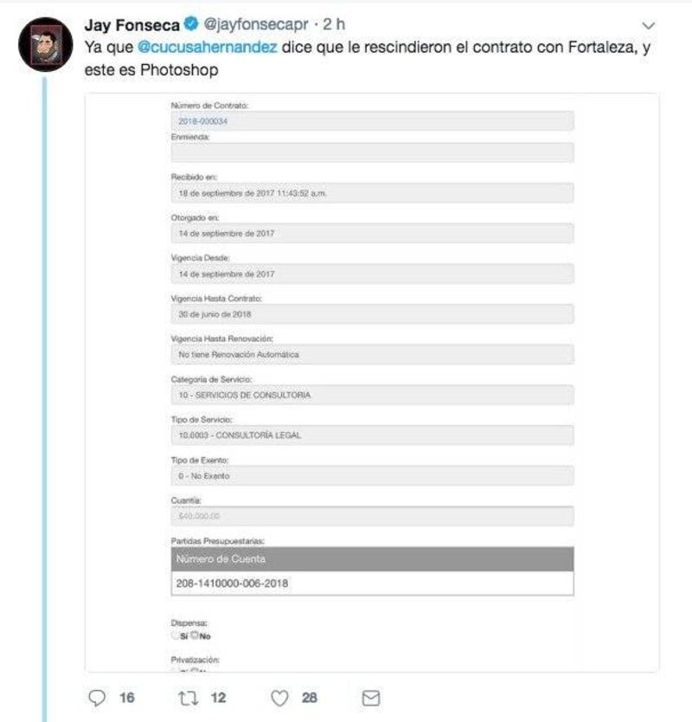Retweet this post via the retweet icon
The width and height of the screenshot is (692, 722).
[185, 698]
